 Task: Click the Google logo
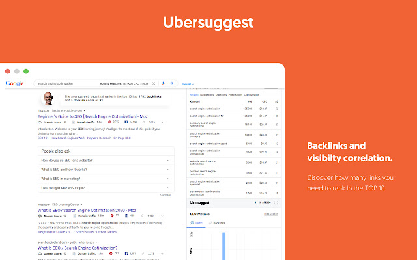(x=14, y=83)
